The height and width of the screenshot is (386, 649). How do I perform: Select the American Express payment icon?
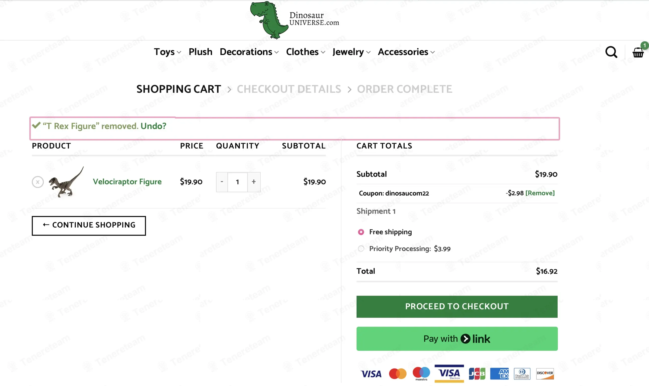pyautogui.click(x=499, y=374)
